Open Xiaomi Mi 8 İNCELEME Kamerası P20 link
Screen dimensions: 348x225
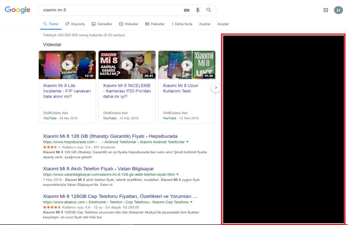click(x=127, y=91)
